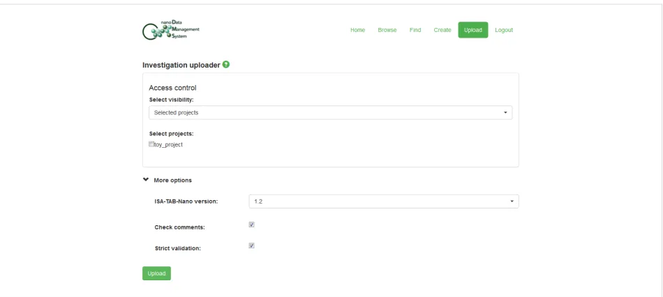Screen dimensions: 663x297
Task: Log out using the Logout link
Action: 504,30
